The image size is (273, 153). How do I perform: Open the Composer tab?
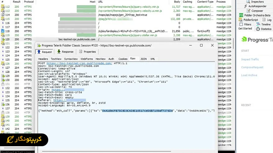click(255, 11)
